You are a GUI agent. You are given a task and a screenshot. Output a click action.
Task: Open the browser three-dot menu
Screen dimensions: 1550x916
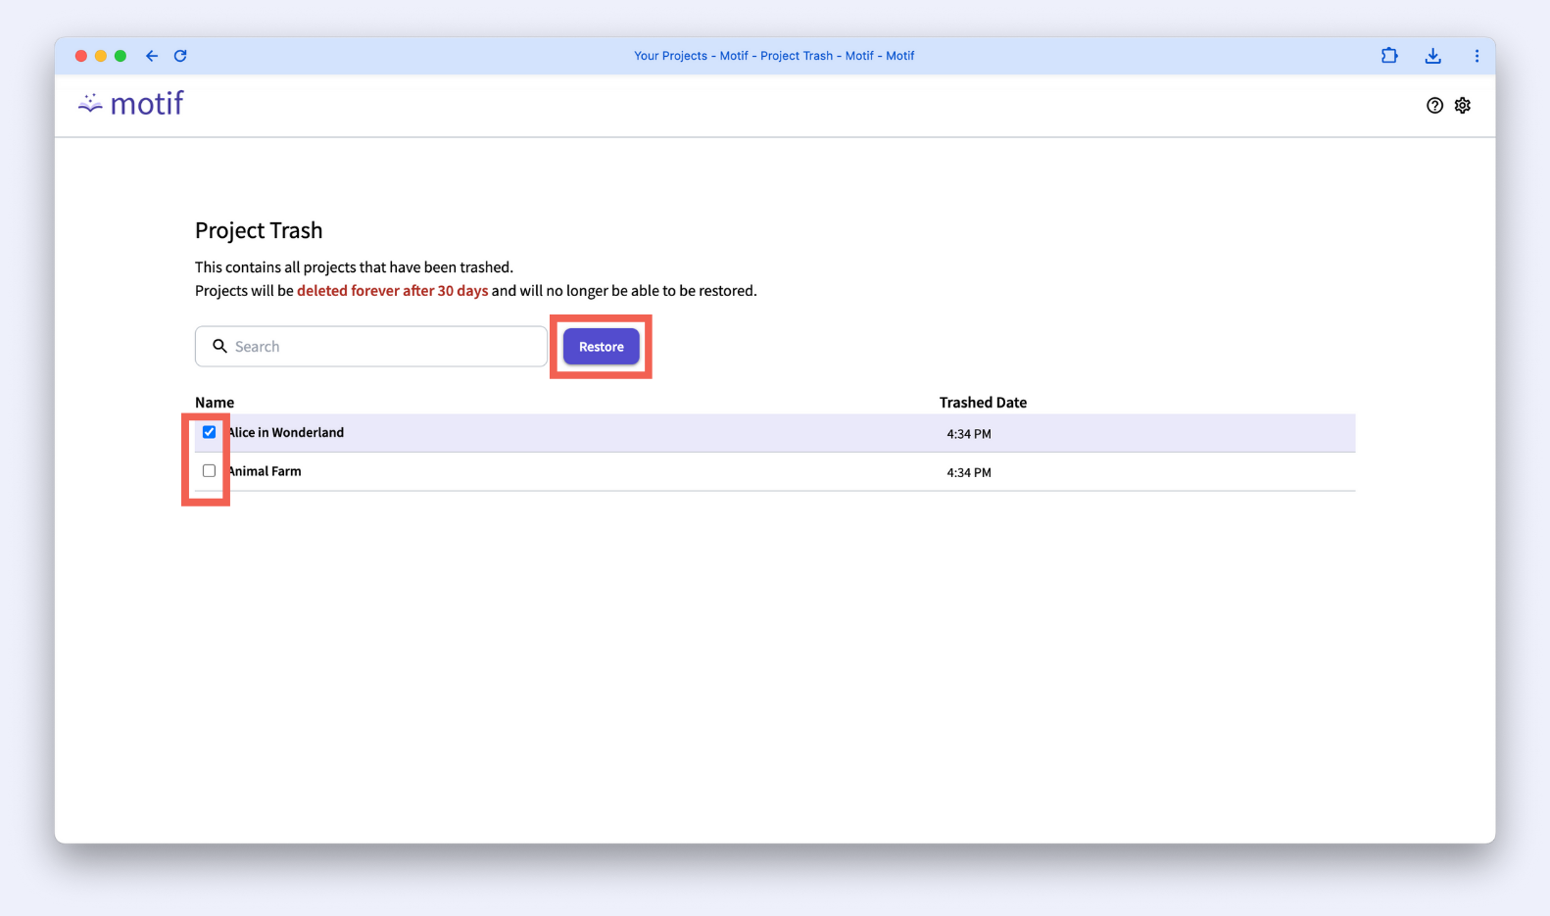pos(1477,56)
